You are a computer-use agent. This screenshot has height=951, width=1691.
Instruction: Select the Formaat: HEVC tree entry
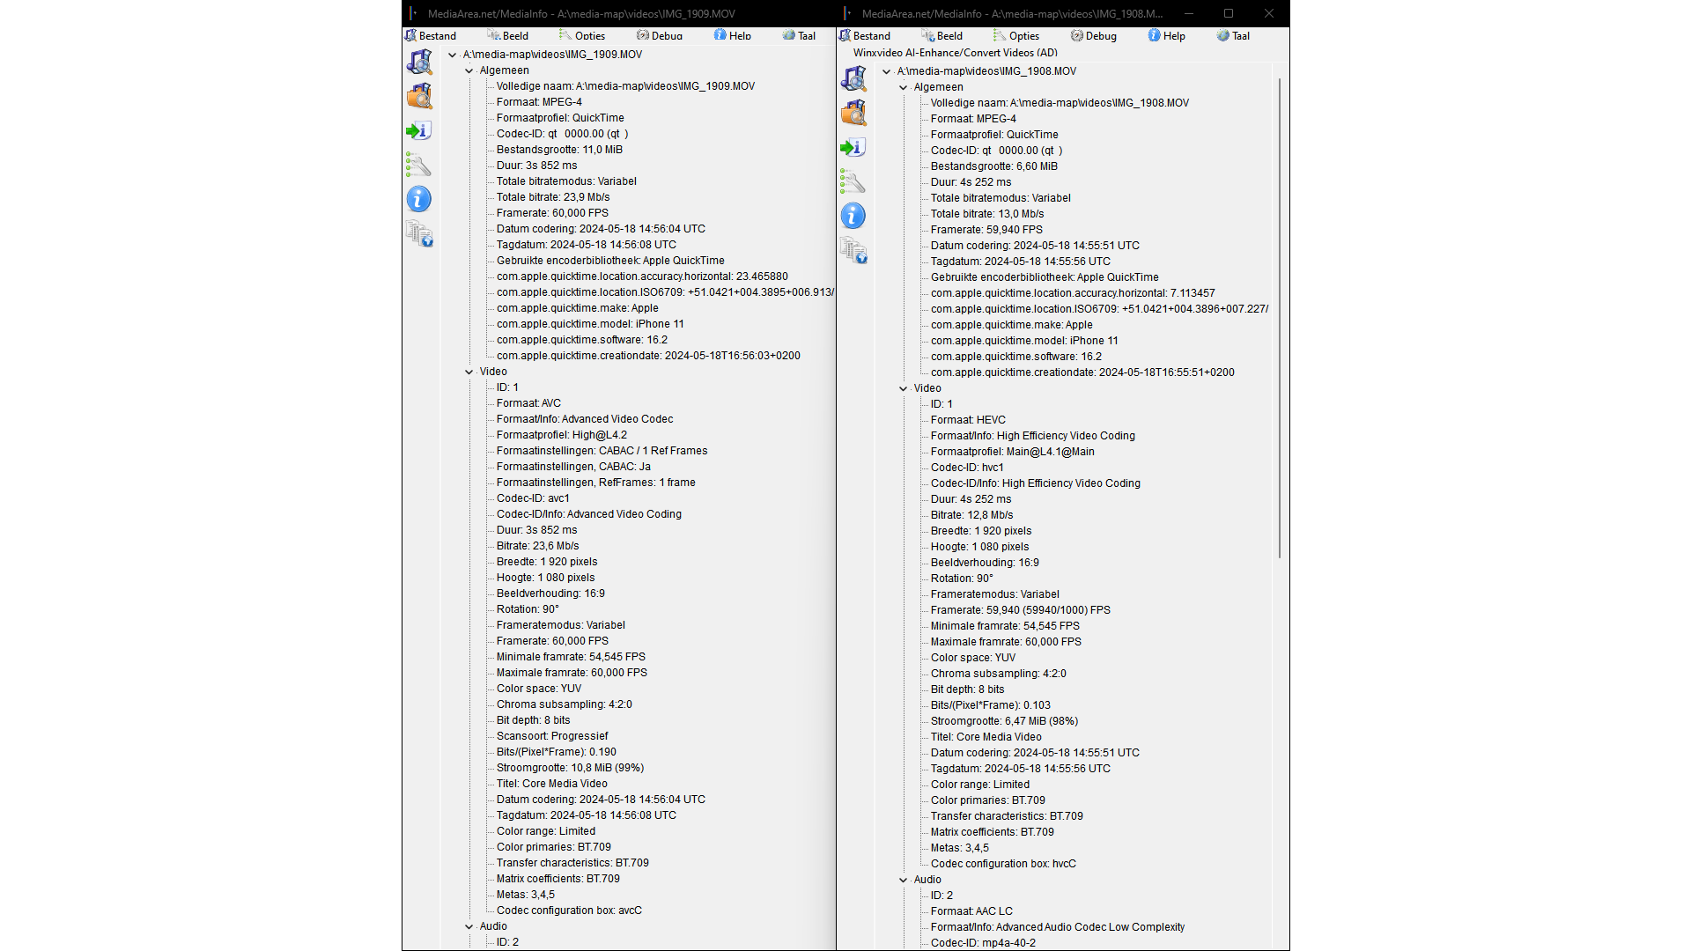click(968, 420)
